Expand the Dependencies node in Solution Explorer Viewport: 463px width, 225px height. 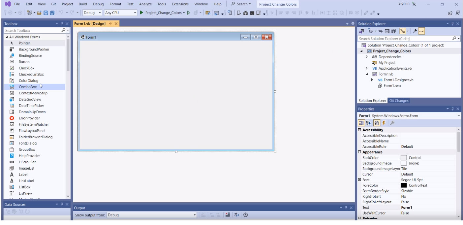[366, 57]
